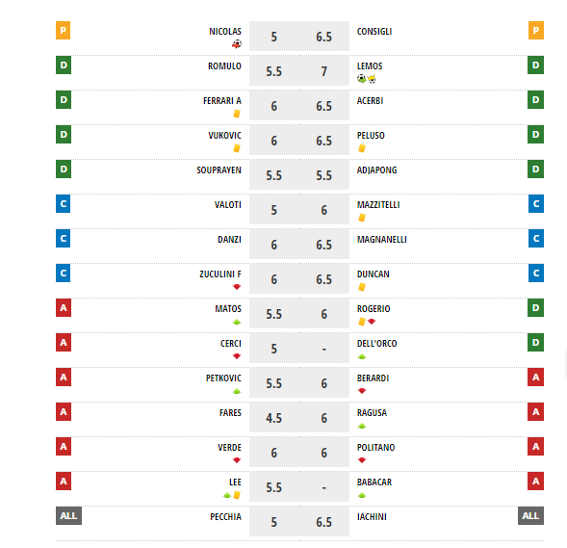
Task: Open player name Petkovic
Action: point(223,378)
